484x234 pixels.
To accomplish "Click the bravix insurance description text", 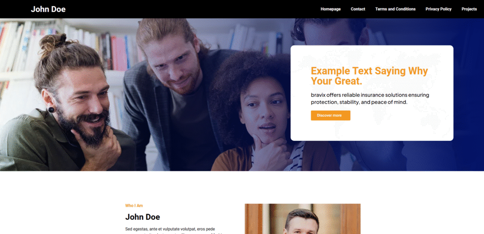I will coord(370,98).
